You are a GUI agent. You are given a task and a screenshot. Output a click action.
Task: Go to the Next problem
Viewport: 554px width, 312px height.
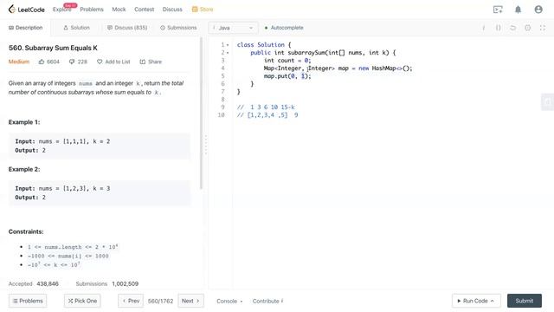(x=190, y=301)
